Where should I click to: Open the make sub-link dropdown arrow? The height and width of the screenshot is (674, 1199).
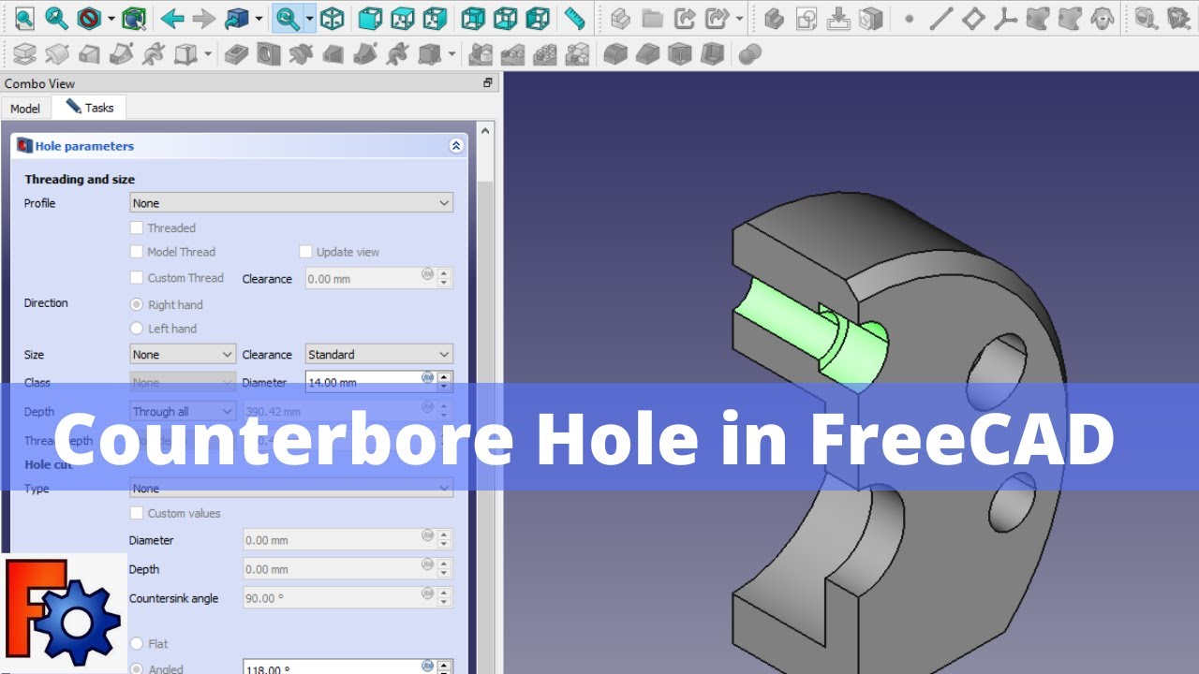(x=739, y=18)
